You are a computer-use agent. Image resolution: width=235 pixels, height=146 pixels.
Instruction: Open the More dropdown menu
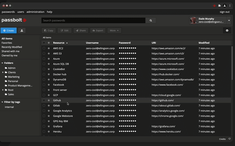click(x=114, y=31)
